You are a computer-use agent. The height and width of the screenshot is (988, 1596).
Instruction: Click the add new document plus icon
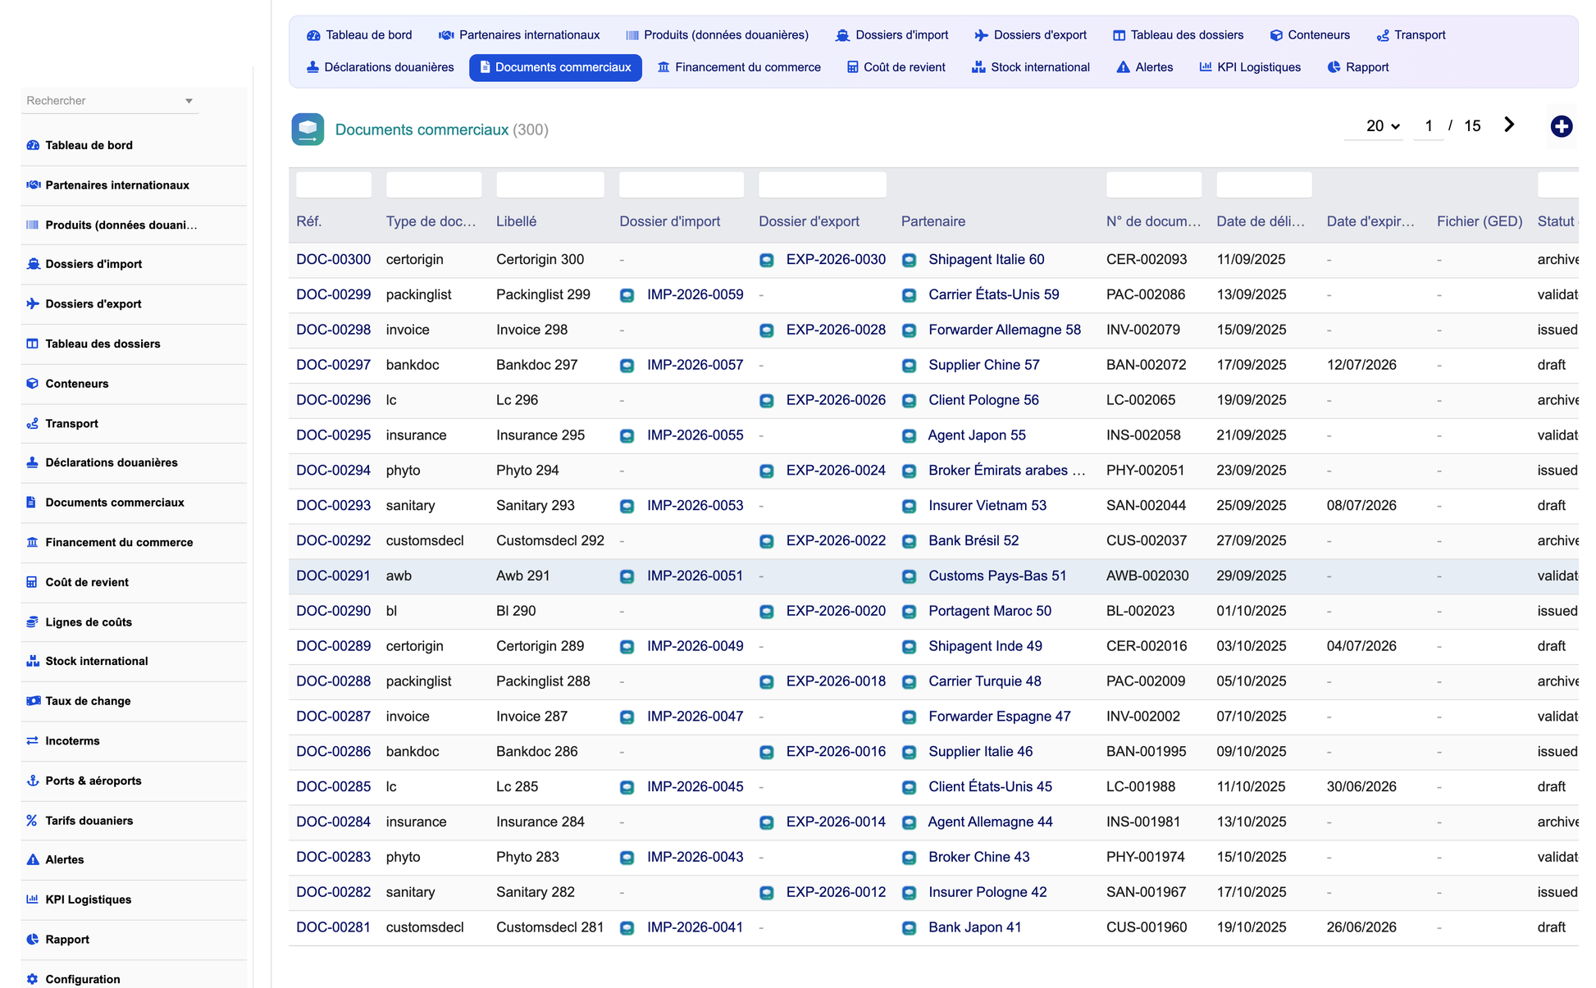coord(1561,126)
